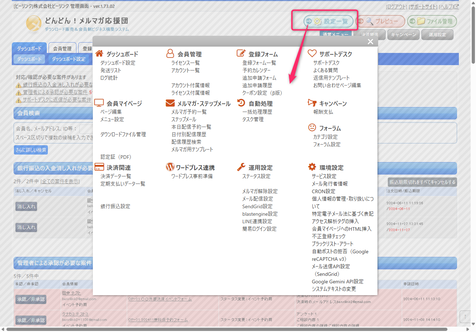Viewport: 476px width, 332px height.
Task: Click さらに詳しい検索 button
Action: 31,150
